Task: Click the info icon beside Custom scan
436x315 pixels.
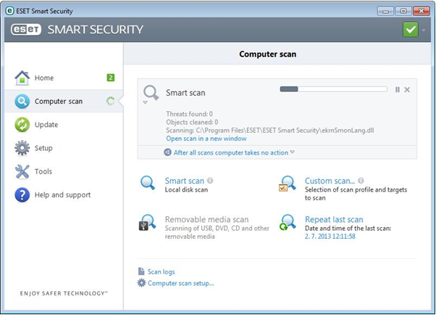Action: pyautogui.click(x=361, y=180)
